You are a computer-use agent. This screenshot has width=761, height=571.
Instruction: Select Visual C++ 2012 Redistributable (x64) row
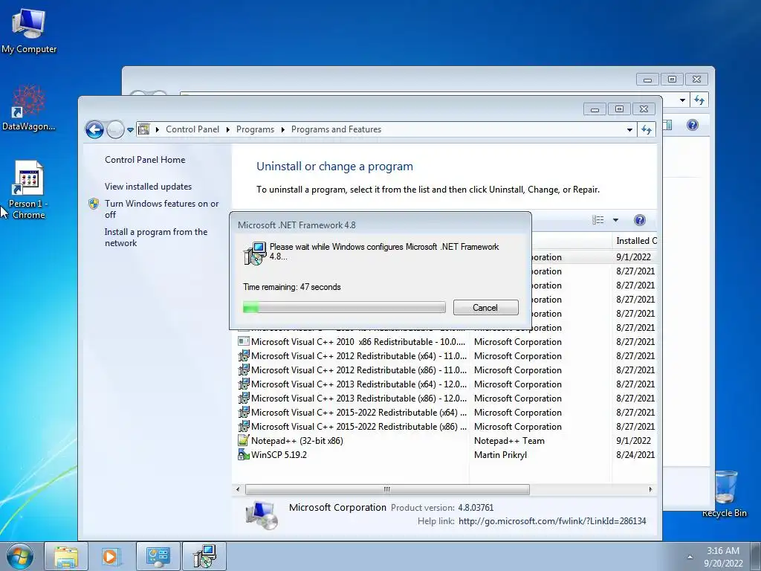tap(445, 356)
